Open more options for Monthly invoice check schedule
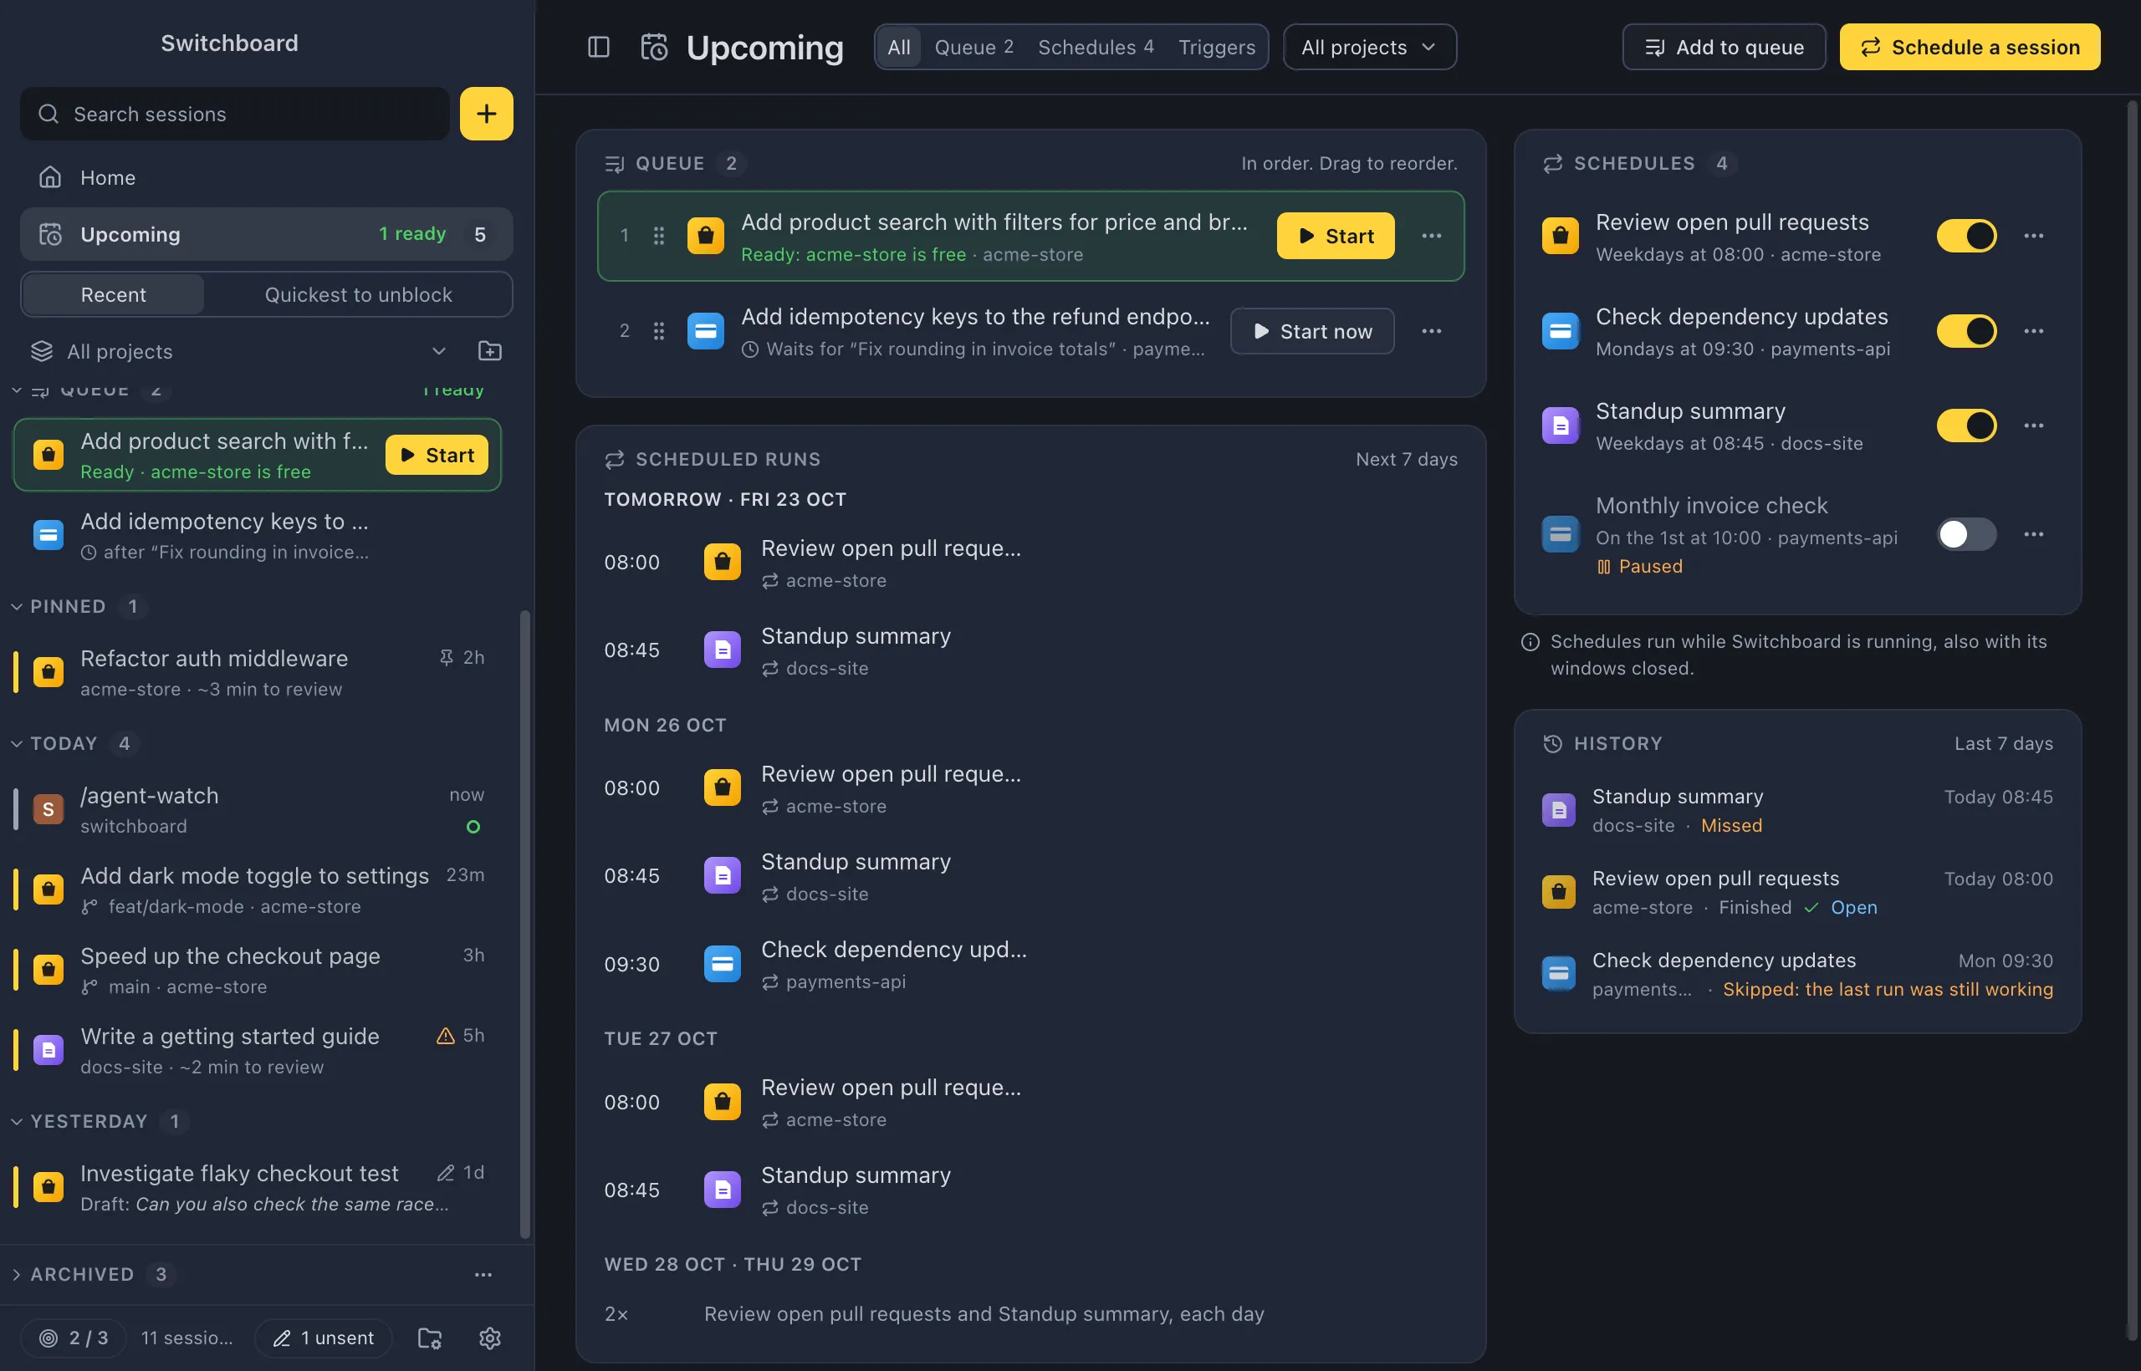The width and height of the screenshot is (2141, 1371). point(2033,534)
